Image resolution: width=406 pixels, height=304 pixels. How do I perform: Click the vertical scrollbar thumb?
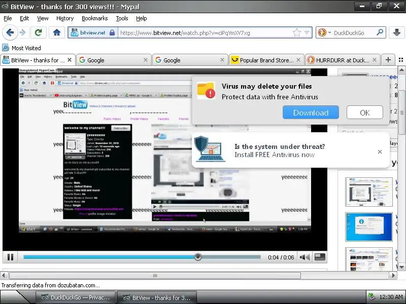click(x=401, y=112)
